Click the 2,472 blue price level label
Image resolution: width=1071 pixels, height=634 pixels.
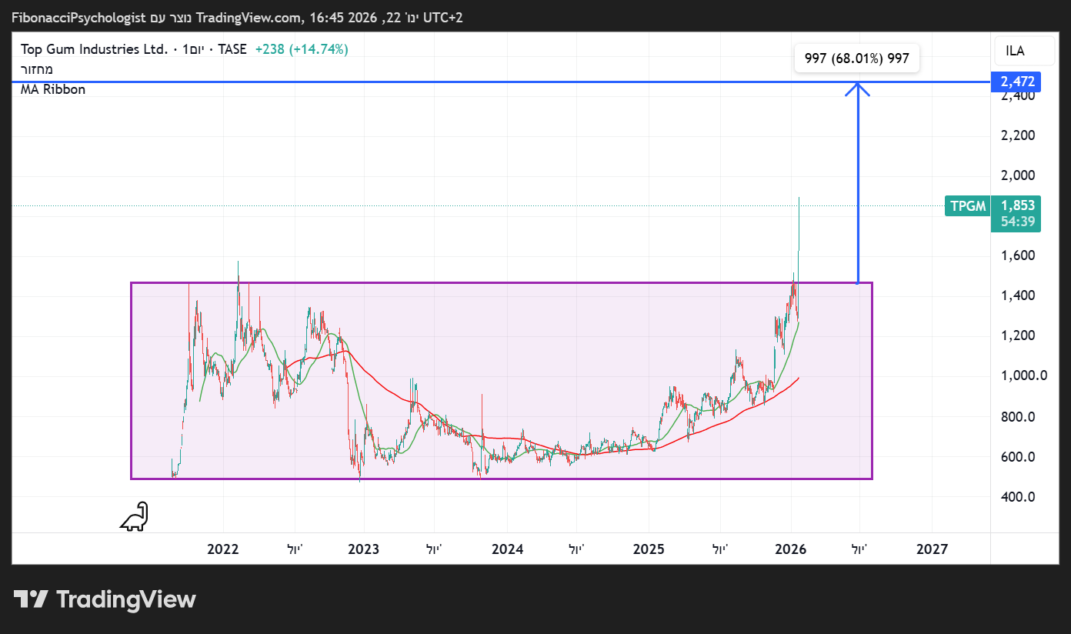1016,81
